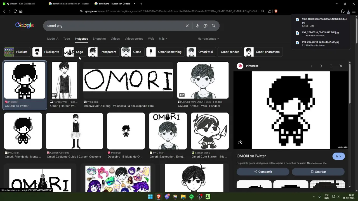Filter results by Omori something chip
The width and height of the screenshot is (358, 201).
[165, 52]
